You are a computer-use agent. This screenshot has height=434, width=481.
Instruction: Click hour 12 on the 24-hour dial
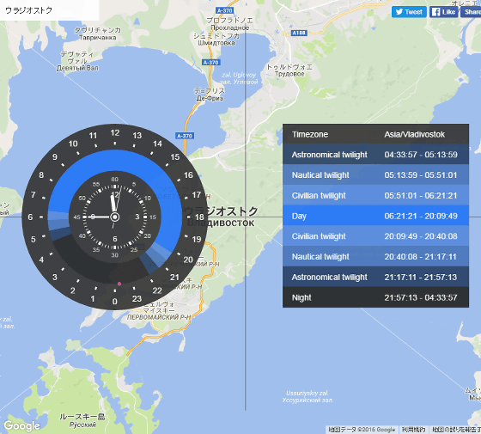115,133
